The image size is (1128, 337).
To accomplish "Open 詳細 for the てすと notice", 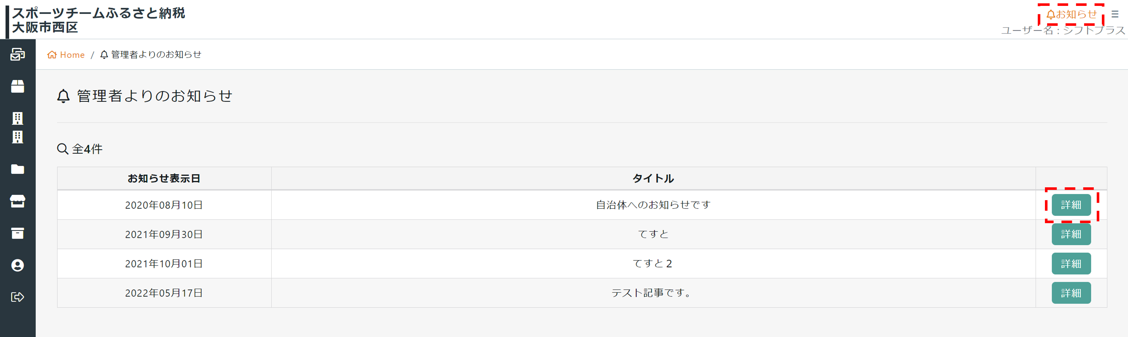I will point(1071,234).
